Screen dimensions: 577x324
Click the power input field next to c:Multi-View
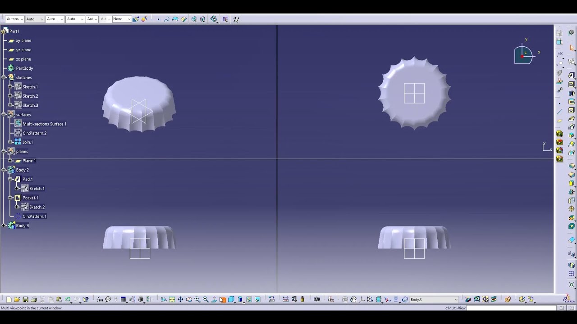[511, 308]
